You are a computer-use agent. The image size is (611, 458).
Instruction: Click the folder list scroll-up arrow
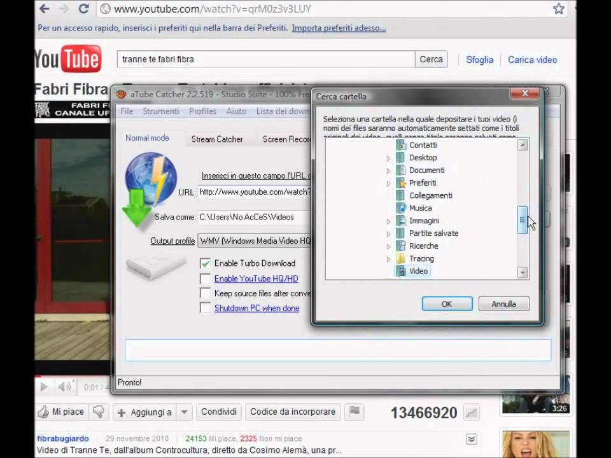tap(523, 145)
